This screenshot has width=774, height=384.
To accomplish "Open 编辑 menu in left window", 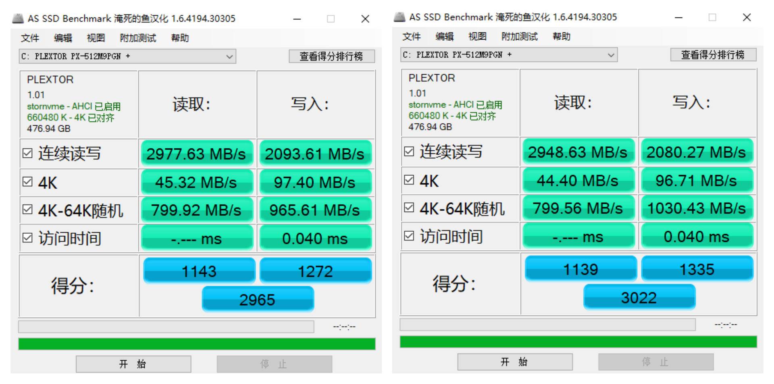I will pyautogui.click(x=63, y=38).
